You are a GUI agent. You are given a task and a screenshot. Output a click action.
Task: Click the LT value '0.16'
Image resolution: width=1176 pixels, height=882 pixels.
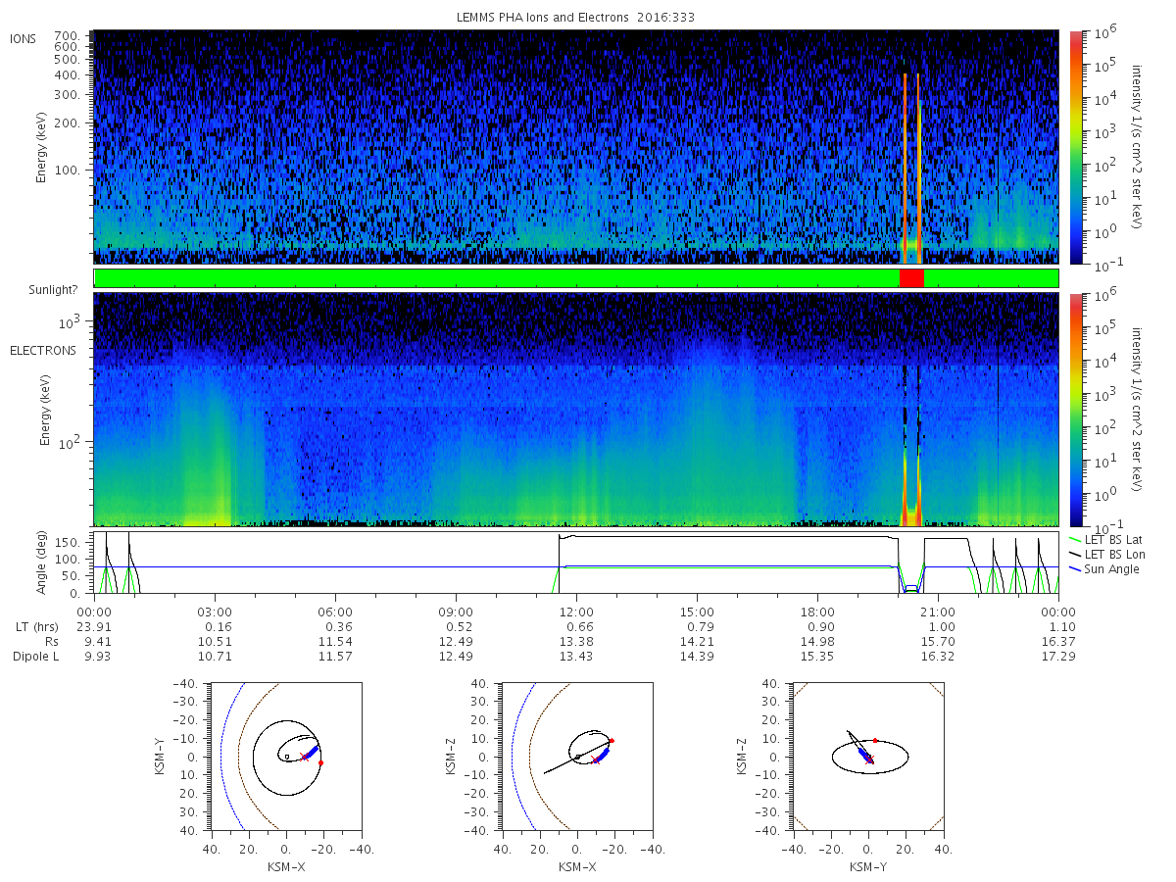218,626
